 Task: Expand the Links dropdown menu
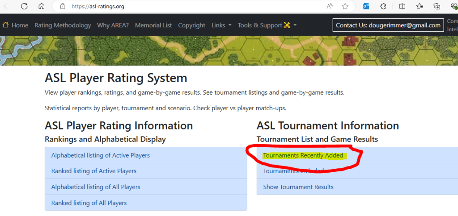(x=221, y=25)
